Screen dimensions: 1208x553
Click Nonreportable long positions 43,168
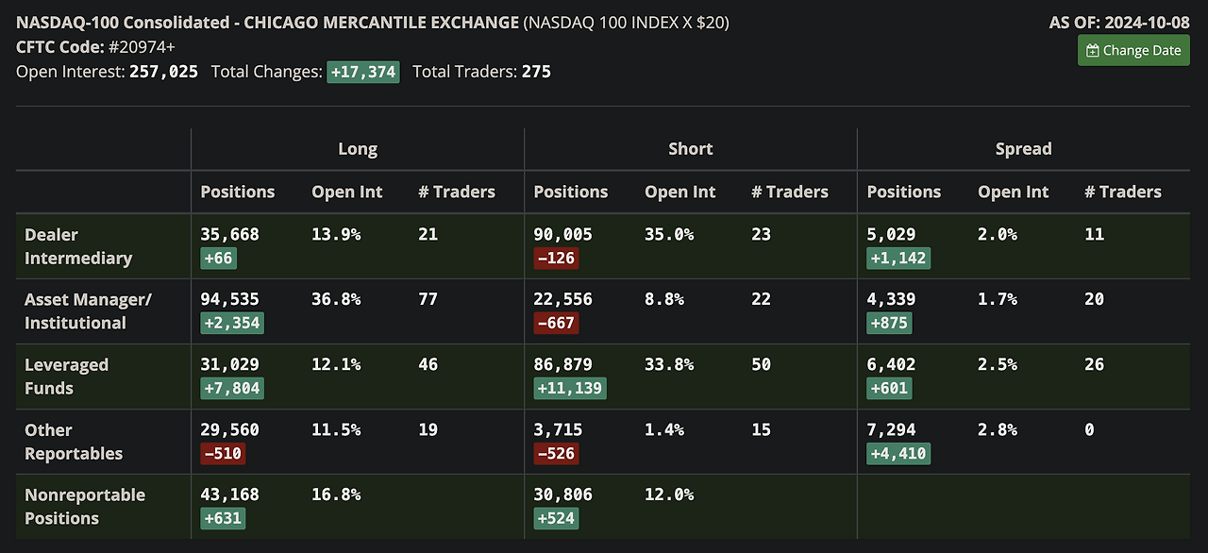[x=229, y=494]
